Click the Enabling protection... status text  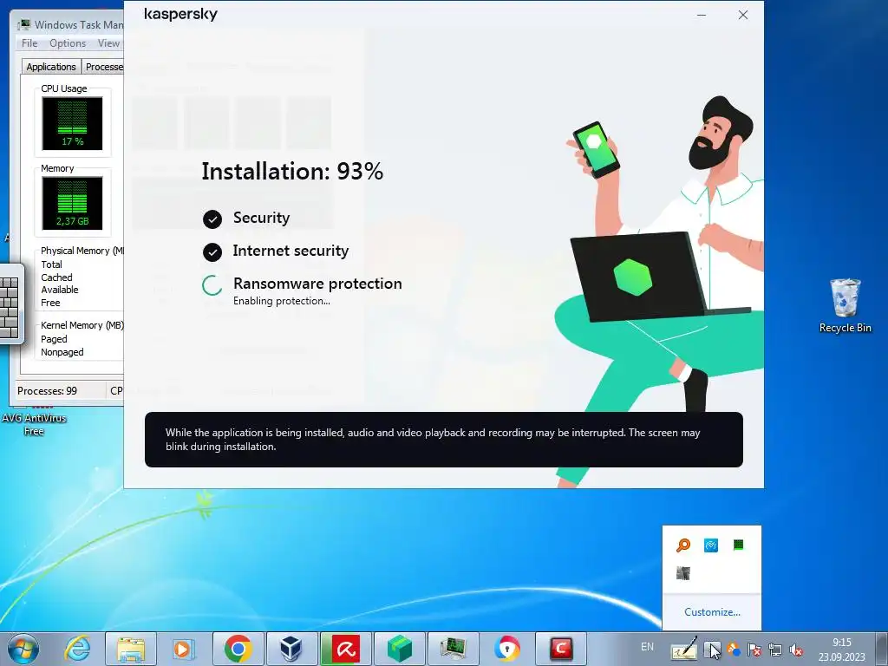[282, 301]
